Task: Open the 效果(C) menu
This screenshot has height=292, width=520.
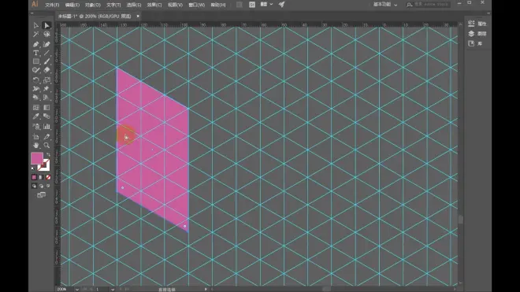Action: click(154, 5)
